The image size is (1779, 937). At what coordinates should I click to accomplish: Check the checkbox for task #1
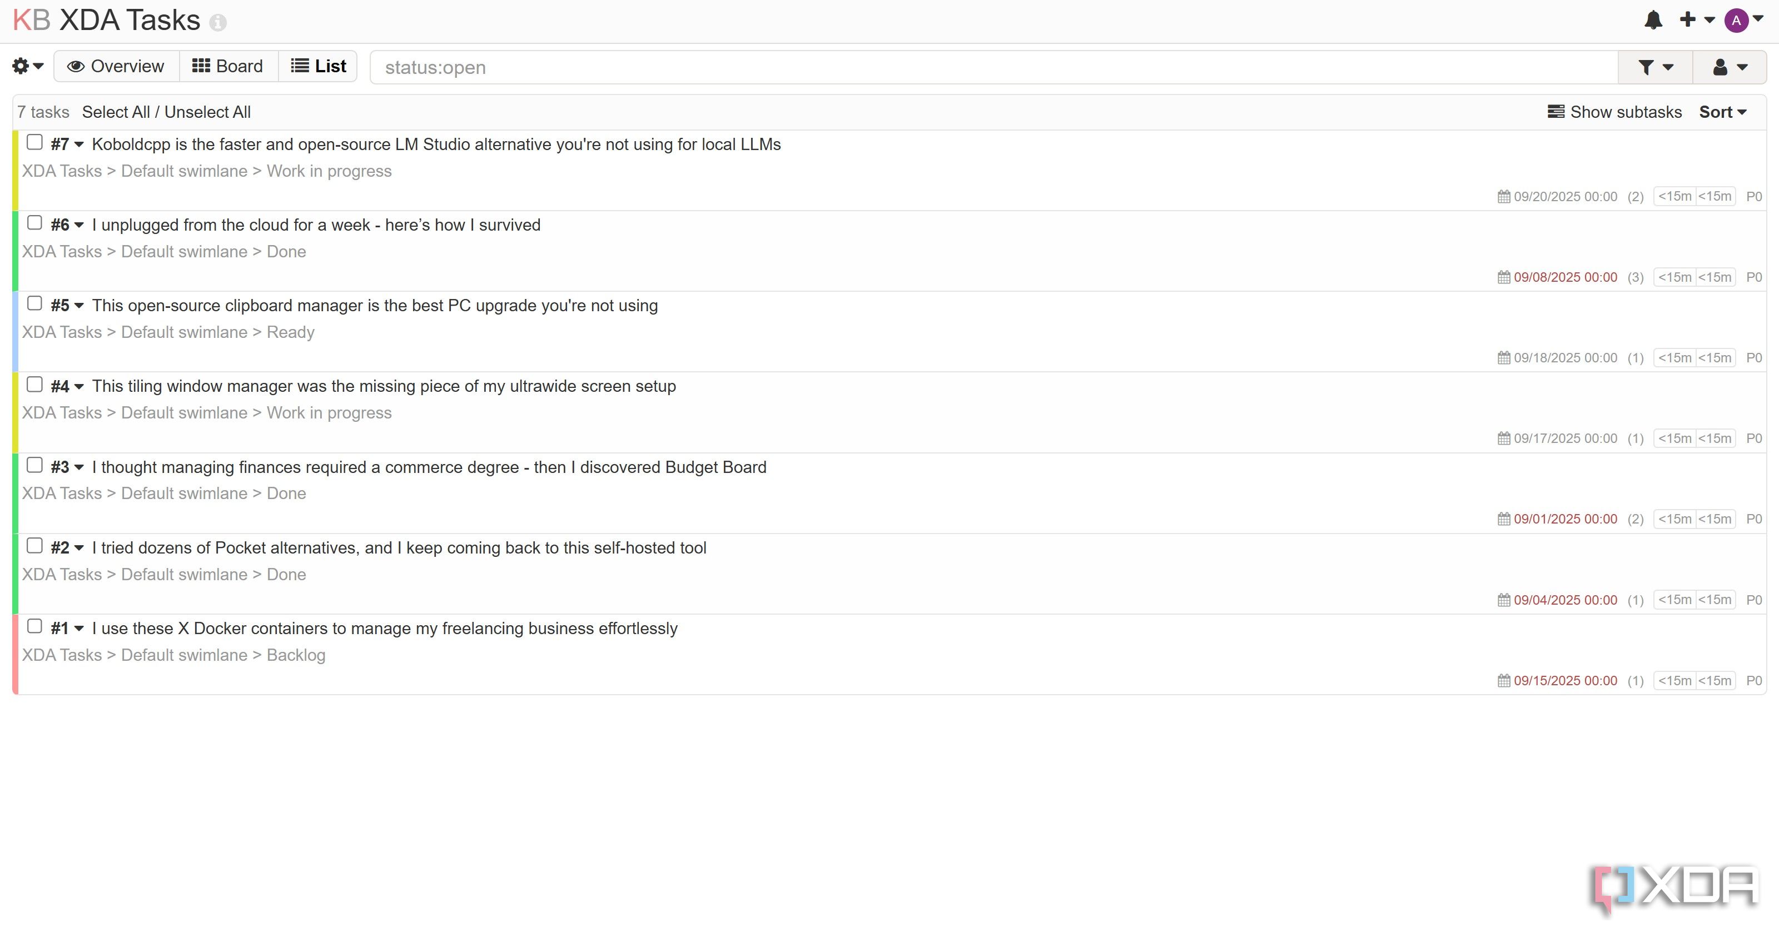click(x=34, y=626)
